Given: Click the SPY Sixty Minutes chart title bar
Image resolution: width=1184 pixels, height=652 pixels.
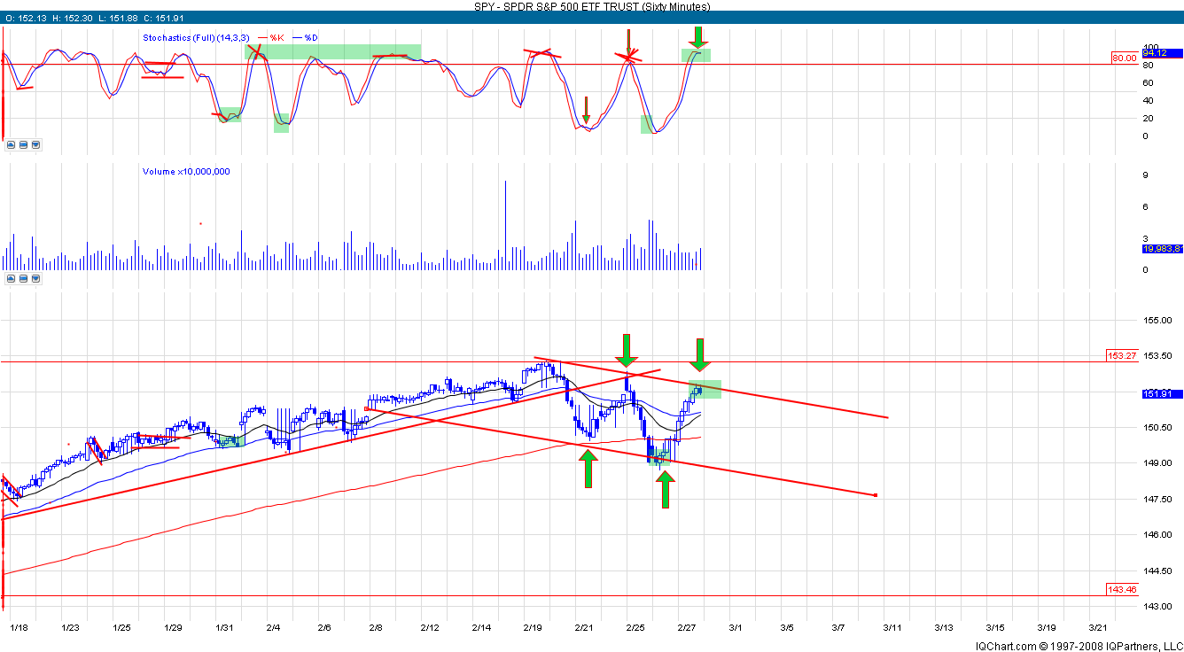Looking at the screenshot, I should (x=592, y=6).
